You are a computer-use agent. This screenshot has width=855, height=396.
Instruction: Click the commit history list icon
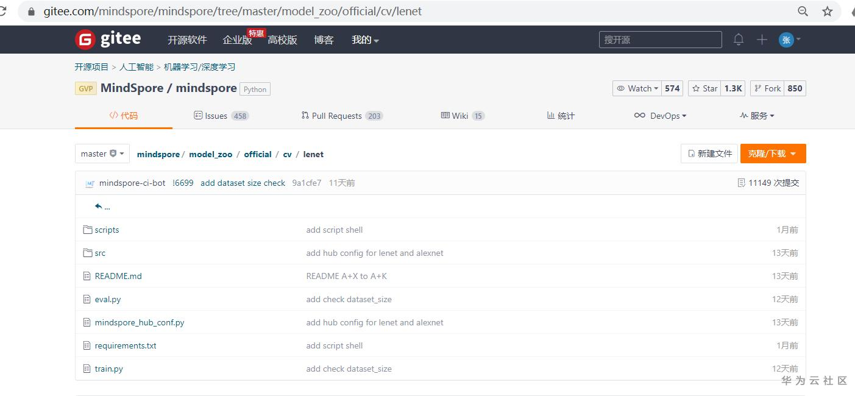741,183
